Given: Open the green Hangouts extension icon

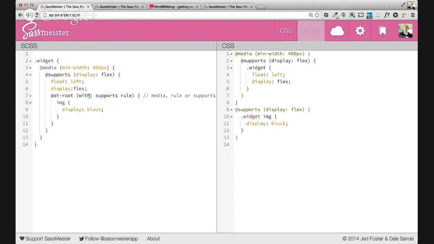Looking at the screenshot, I should (x=343, y=15).
